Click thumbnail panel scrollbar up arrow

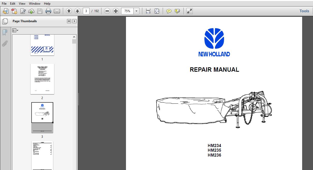pyautogui.click(x=74, y=37)
